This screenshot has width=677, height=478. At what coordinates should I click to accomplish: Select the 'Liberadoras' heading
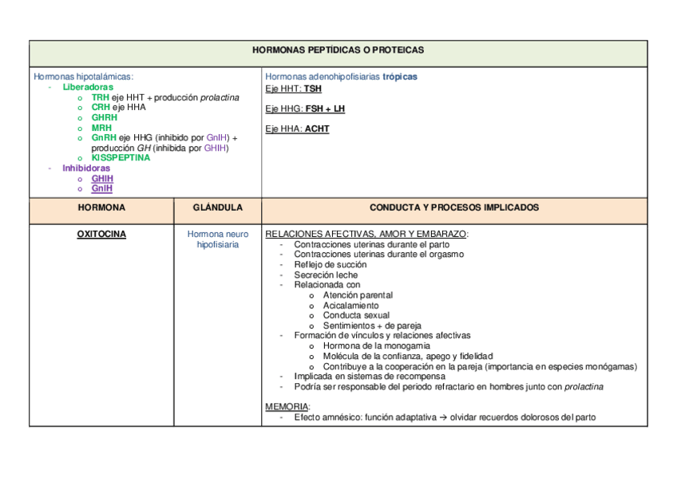(x=88, y=87)
